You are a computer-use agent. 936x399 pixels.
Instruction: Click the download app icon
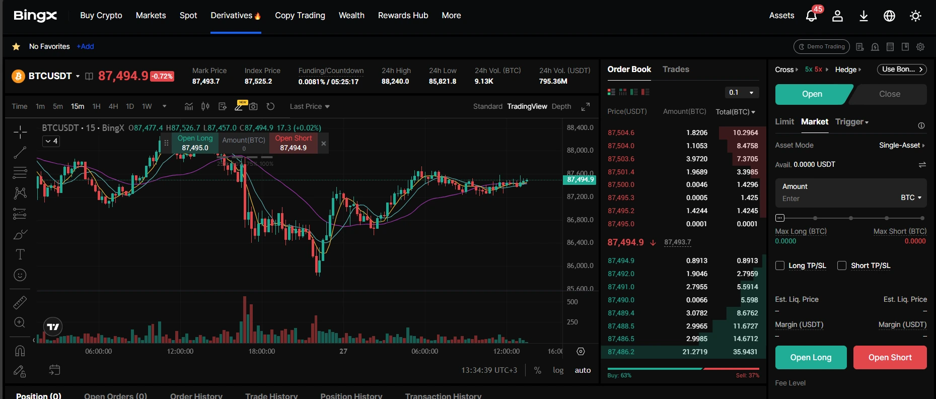point(863,16)
